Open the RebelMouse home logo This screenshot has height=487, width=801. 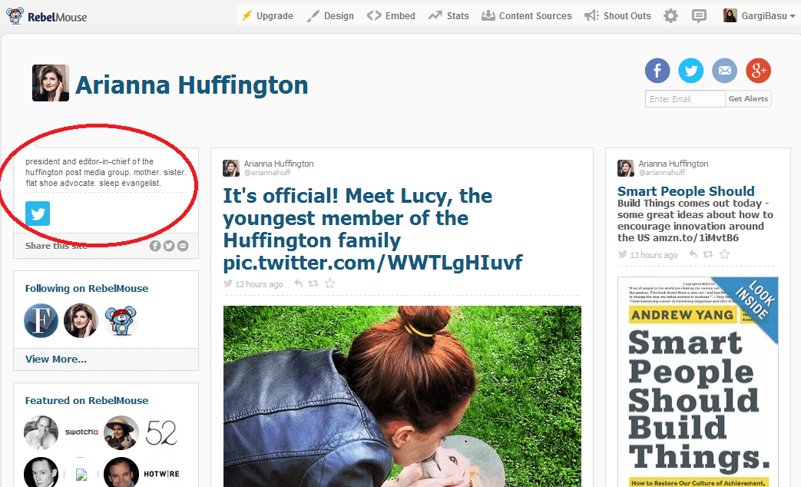pos(47,16)
